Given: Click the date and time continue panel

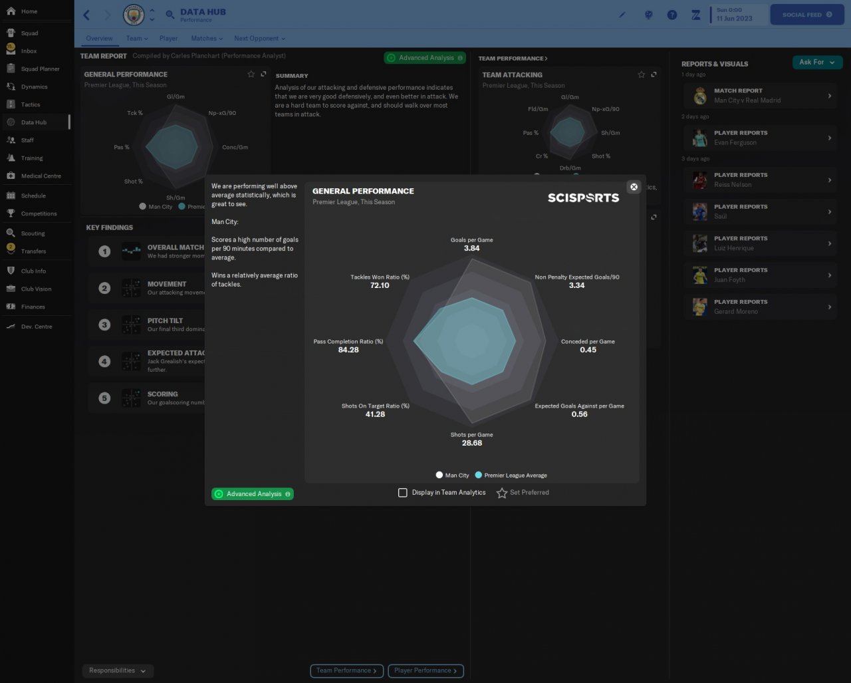Looking at the screenshot, I should click(737, 15).
